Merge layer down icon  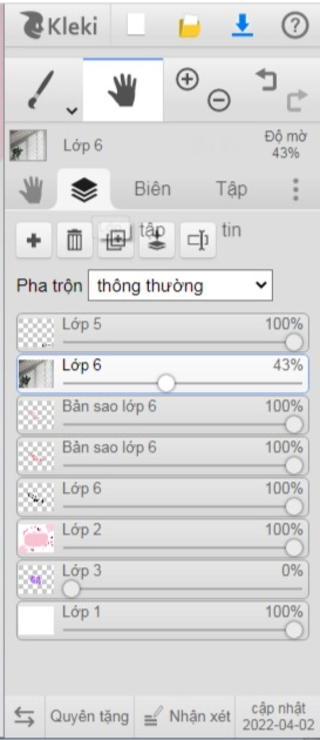(x=157, y=240)
